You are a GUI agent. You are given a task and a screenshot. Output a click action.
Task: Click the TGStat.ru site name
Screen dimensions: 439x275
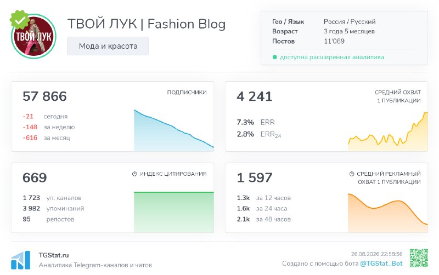pyautogui.click(x=54, y=255)
